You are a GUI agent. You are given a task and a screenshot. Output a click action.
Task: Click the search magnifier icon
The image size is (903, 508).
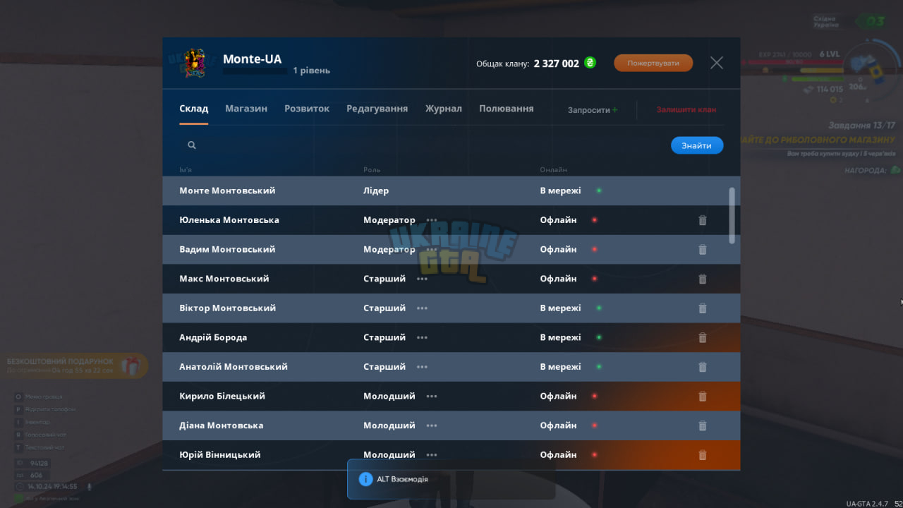[192, 145]
